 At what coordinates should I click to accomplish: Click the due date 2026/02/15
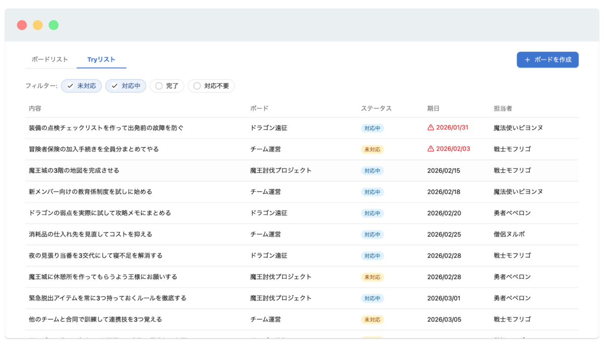pos(444,170)
